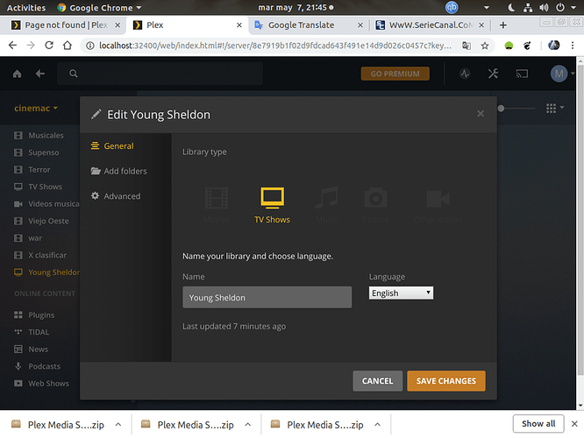Click the SAVE CHANGES button
Image resolution: width=584 pixels, height=438 pixels.
(445, 381)
